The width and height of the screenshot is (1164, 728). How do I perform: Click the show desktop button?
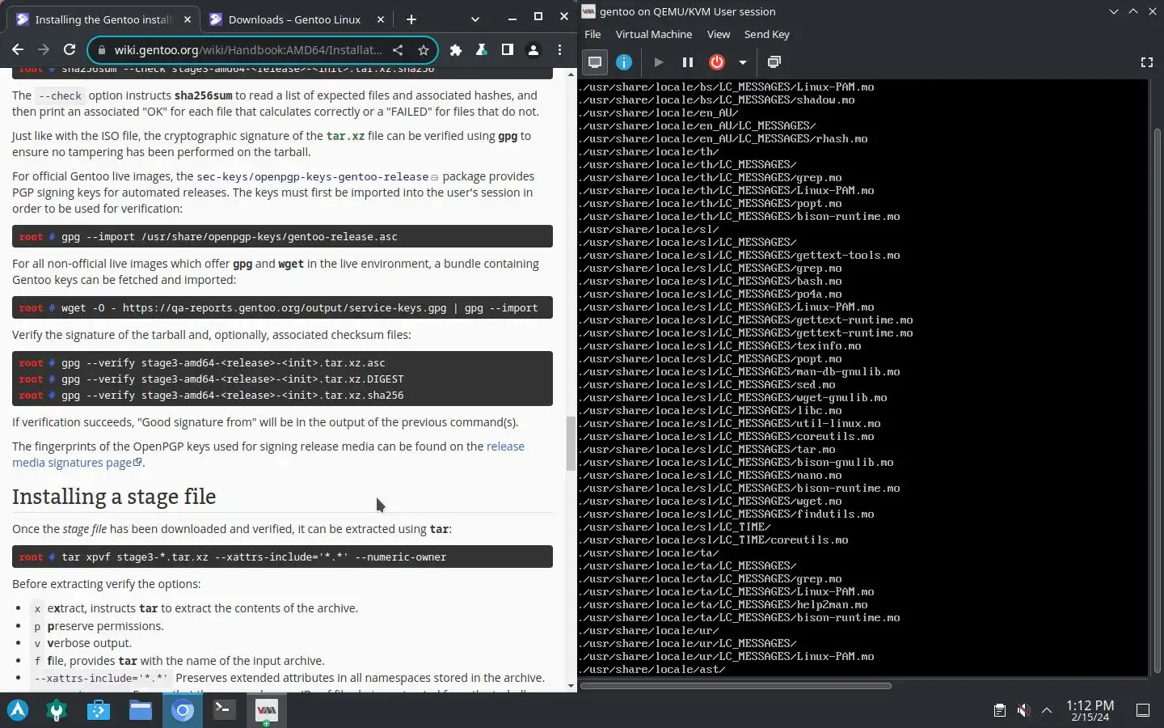(1143, 710)
